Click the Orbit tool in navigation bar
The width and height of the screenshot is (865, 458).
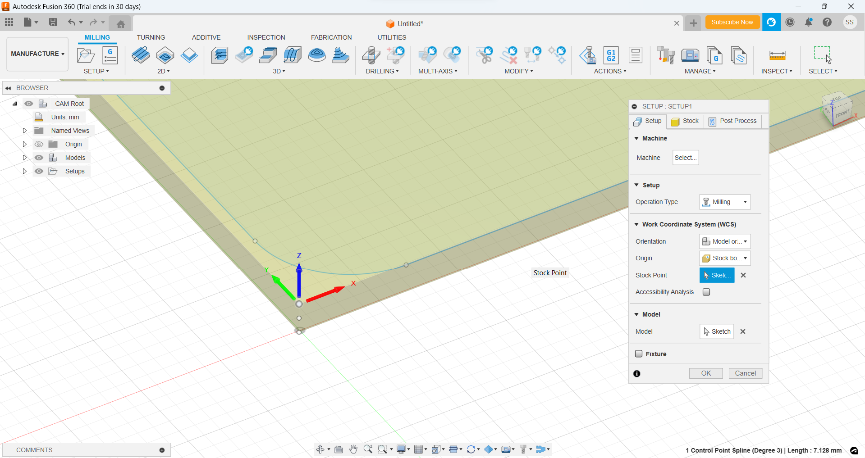coord(320,449)
